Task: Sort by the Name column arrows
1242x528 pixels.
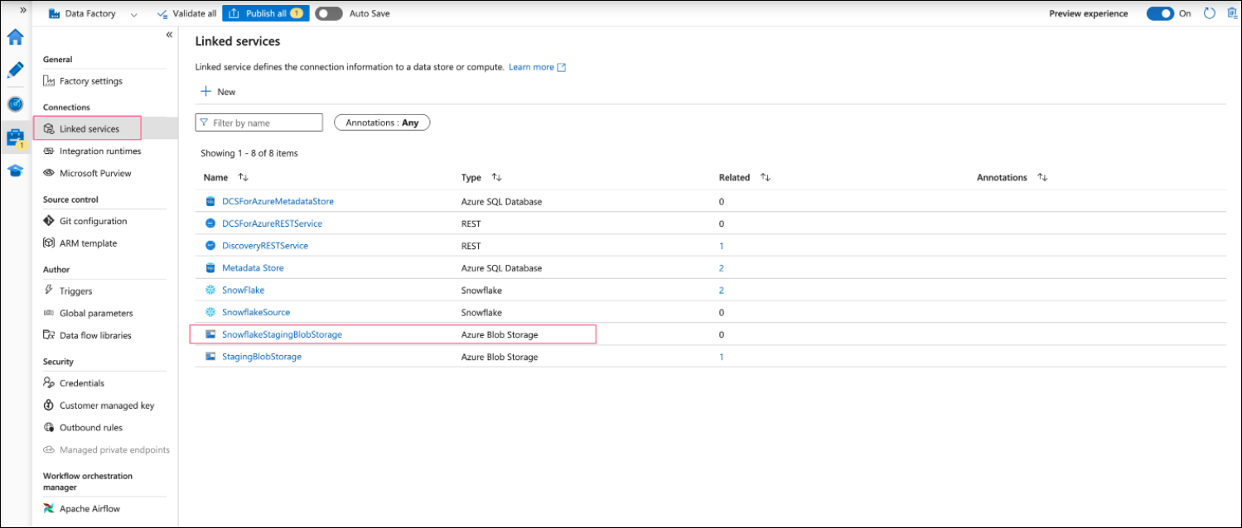Action: pyautogui.click(x=243, y=177)
